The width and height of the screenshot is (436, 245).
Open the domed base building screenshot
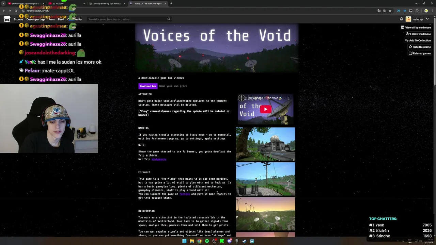point(265,144)
